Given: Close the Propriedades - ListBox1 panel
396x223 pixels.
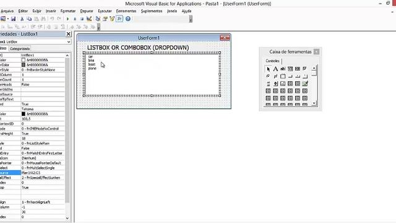Looking at the screenshot, I should click(69, 34).
